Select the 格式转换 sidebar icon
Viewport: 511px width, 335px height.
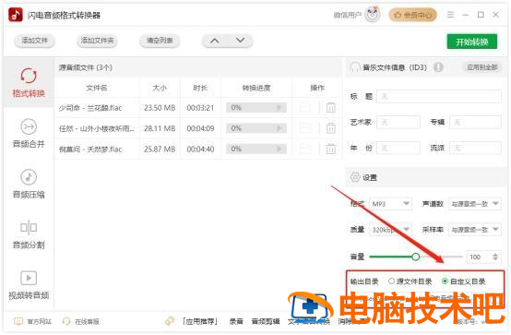(x=29, y=76)
